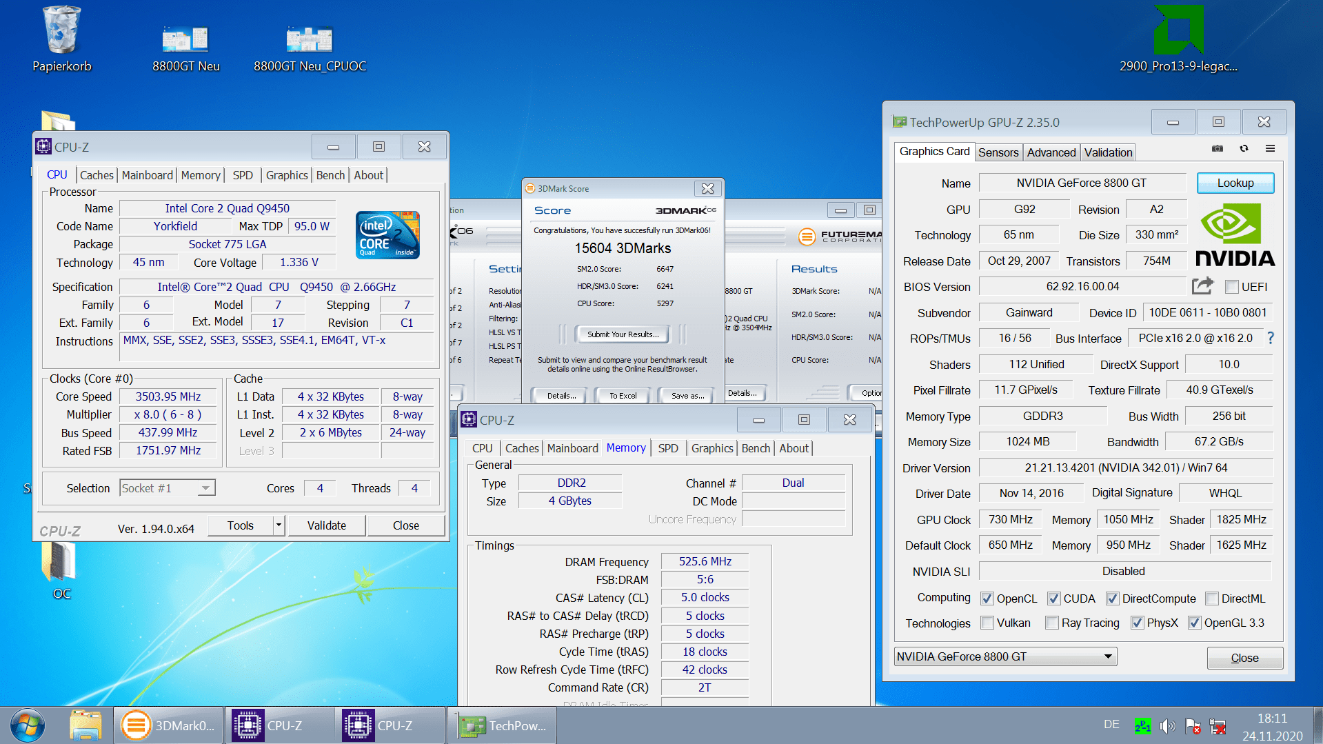Viewport: 1323px width, 744px height.
Task: Switch to Mainboard tab in top CPU-Z window
Action: tap(147, 175)
